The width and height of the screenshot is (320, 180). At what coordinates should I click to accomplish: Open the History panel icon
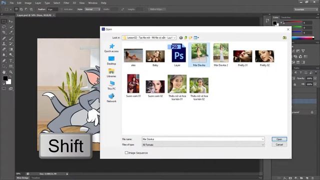pyautogui.click(x=267, y=20)
